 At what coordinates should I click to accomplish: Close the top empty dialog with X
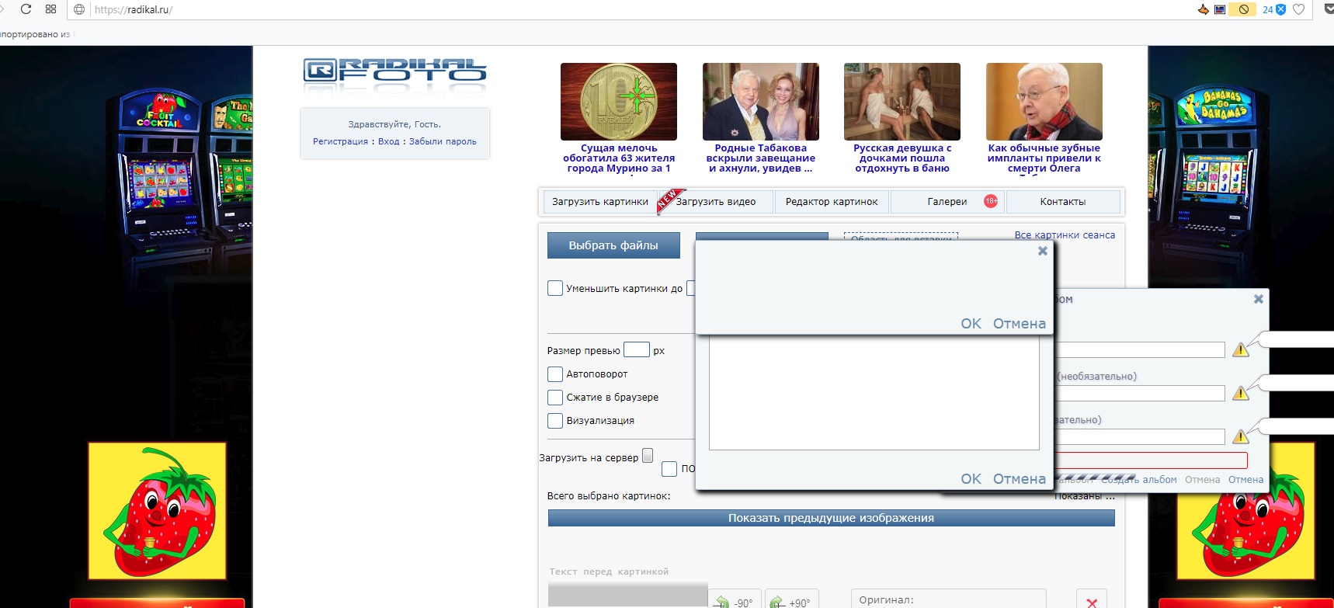click(1043, 251)
